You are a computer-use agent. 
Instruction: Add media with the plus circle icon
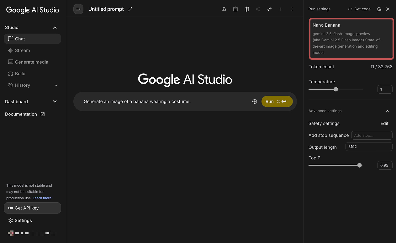tap(255, 101)
